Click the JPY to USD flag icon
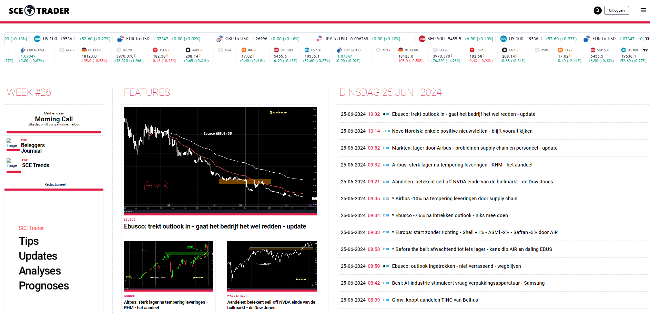Image resolution: width=650 pixels, height=314 pixels. (x=319, y=39)
